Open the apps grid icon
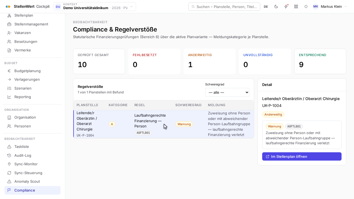 [x=296, y=7]
